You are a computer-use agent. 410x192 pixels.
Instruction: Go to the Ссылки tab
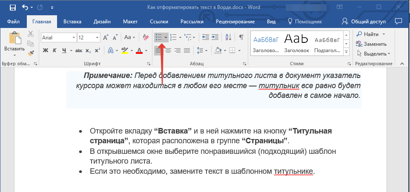coord(159,22)
